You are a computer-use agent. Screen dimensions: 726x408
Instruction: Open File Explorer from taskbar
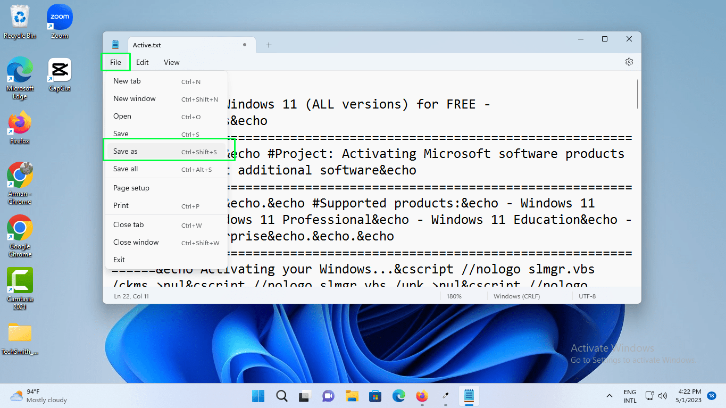point(352,396)
